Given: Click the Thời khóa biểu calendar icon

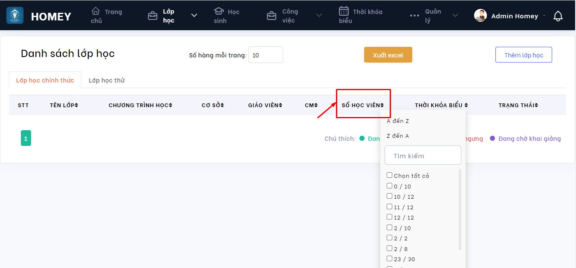Looking at the screenshot, I should coord(344,11).
